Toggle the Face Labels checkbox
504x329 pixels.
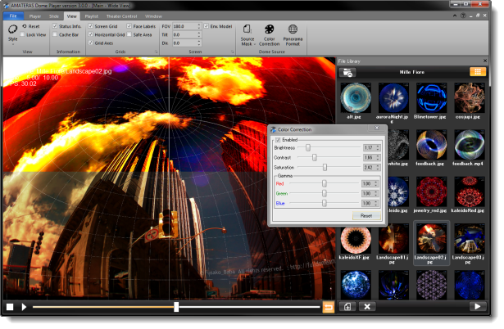(129, 26)
